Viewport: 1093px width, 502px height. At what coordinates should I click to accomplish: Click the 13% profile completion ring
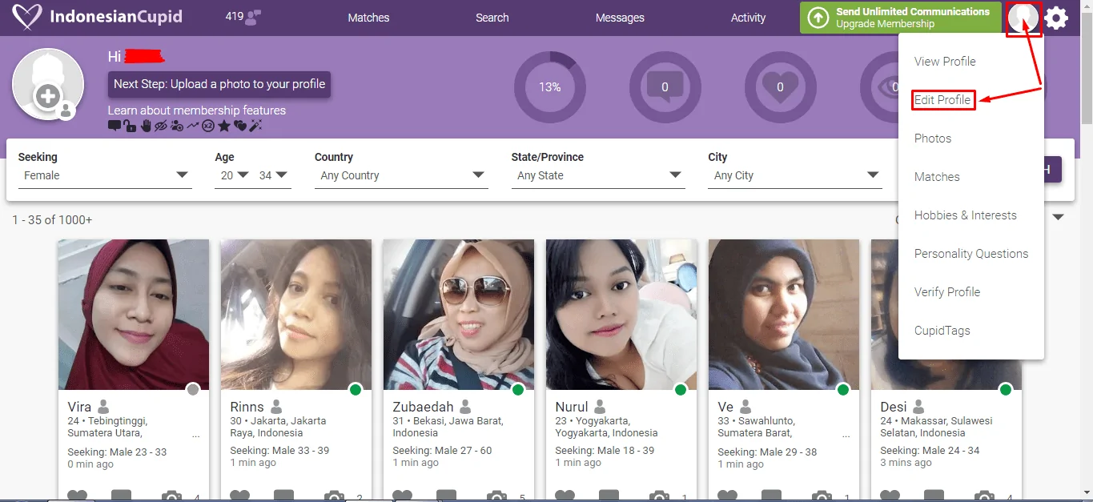(549, 86)
